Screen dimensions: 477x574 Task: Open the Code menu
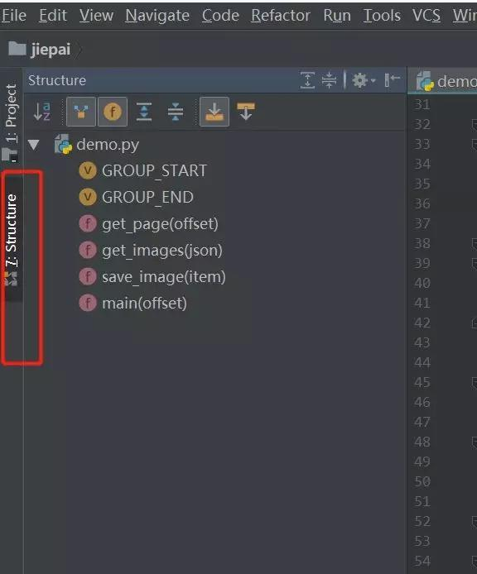220,16
